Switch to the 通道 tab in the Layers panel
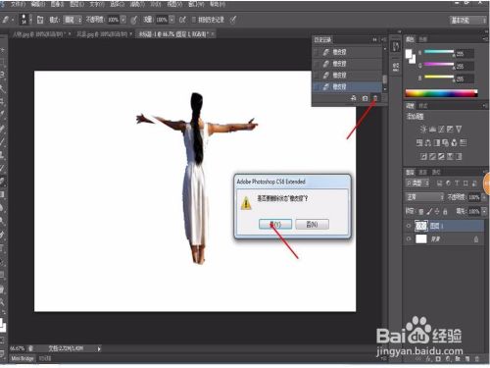490x368 pixels. pyautogui.click(x=422, y=172)
